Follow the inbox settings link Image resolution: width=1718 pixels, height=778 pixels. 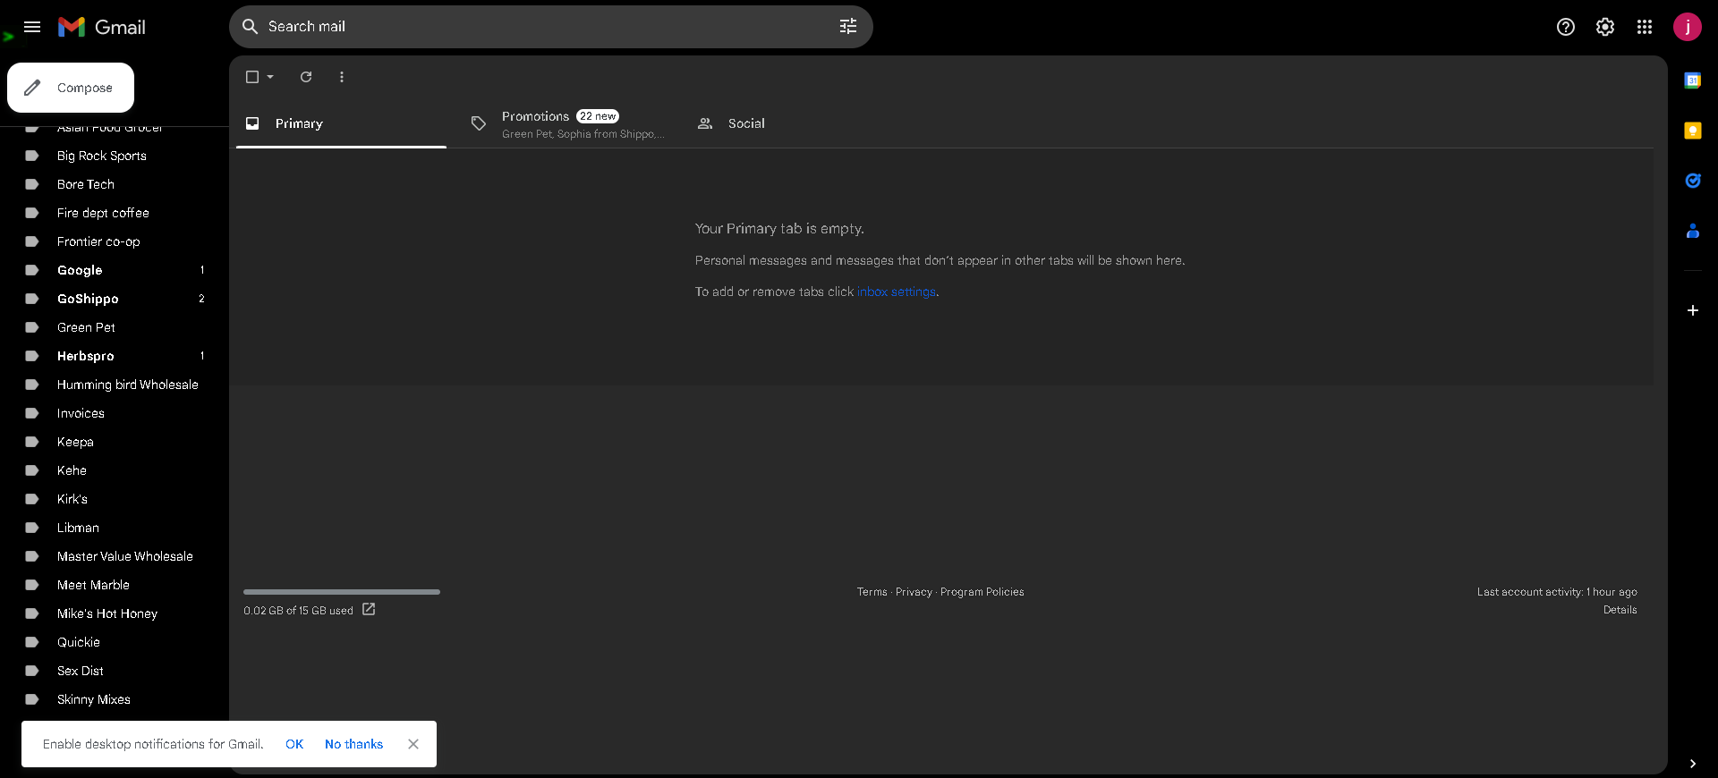tap(897, 292)
